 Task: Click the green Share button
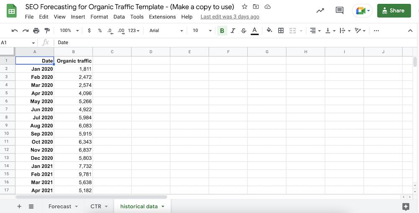pos(394,11)
